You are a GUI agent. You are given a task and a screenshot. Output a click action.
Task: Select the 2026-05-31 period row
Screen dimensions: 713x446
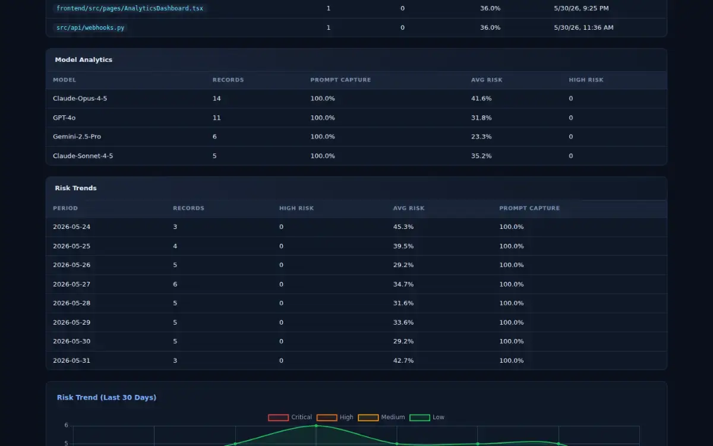pyautogui.click(x=356, y=360)
